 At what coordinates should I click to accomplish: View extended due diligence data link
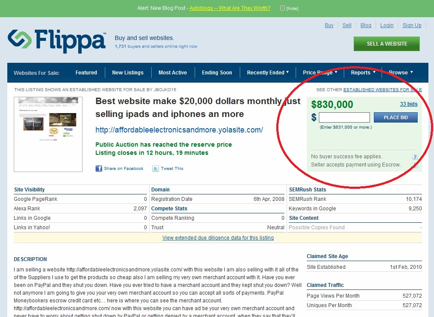pyautogui.click(x=218, y=238)
